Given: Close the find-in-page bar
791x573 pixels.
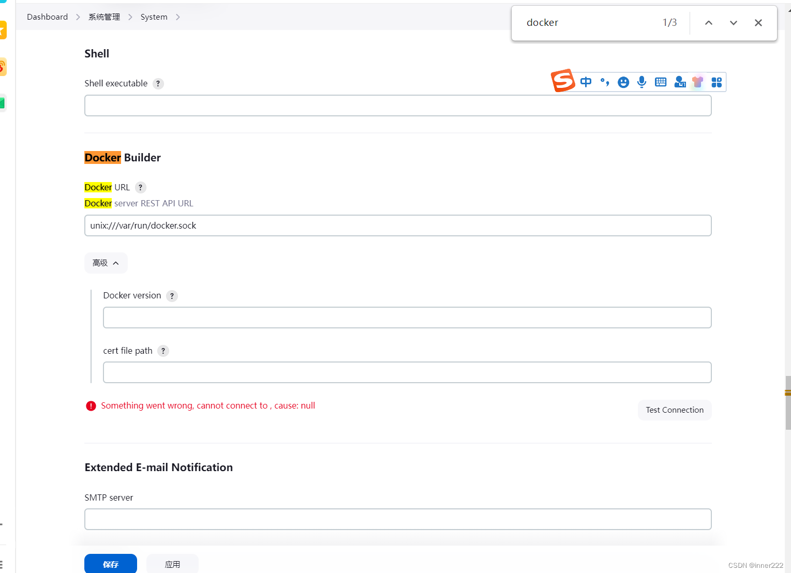Looking at the screenshot, I should pos(758,23).
